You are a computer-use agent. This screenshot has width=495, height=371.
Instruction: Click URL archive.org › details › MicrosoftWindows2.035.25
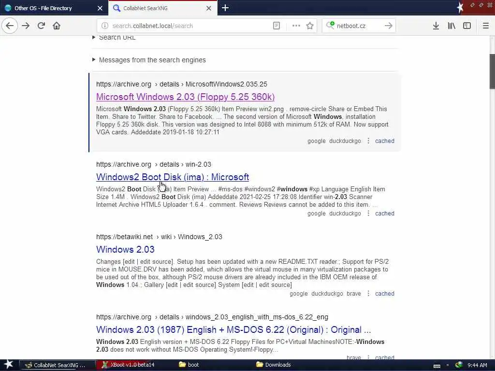[182, 84]
